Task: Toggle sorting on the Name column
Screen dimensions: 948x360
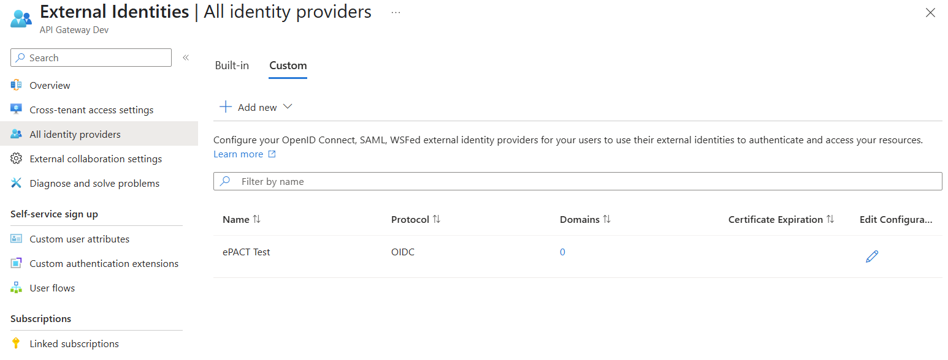Action: click(x=241, y=219)
